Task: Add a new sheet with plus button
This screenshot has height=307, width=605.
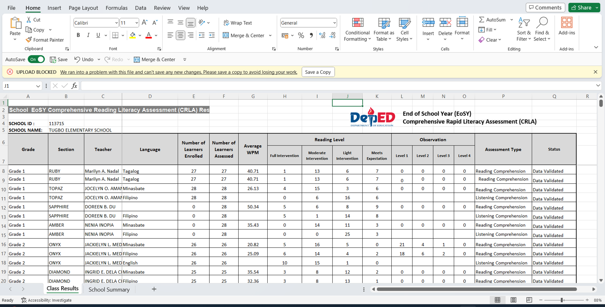Action: coord(154,289)
